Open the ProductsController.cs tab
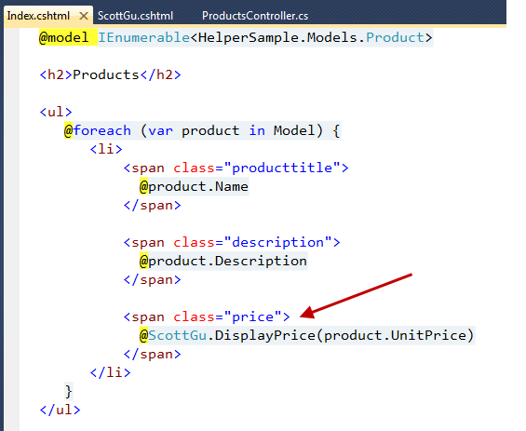This screenshot has height=431, width=526. coord(255,16)
